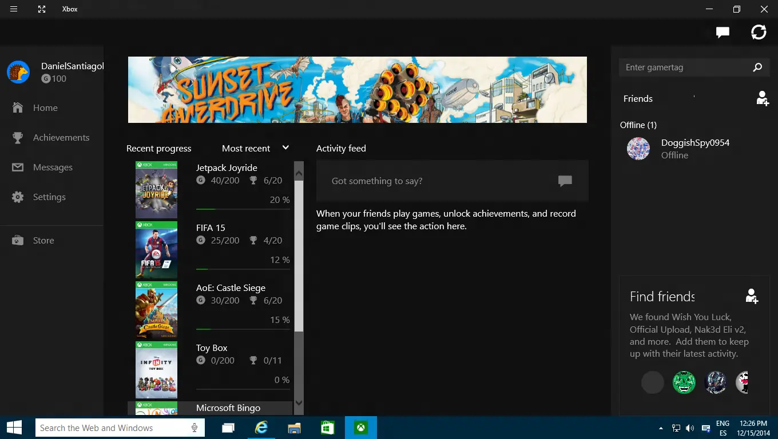The height and width of the screenshot is (439, 778).
Task: Open Achievements using the trophy icon
Action: click(x=18, y=137)
